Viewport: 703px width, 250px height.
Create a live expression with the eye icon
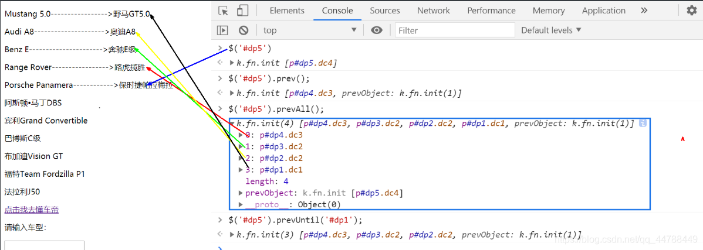[377, 30]
